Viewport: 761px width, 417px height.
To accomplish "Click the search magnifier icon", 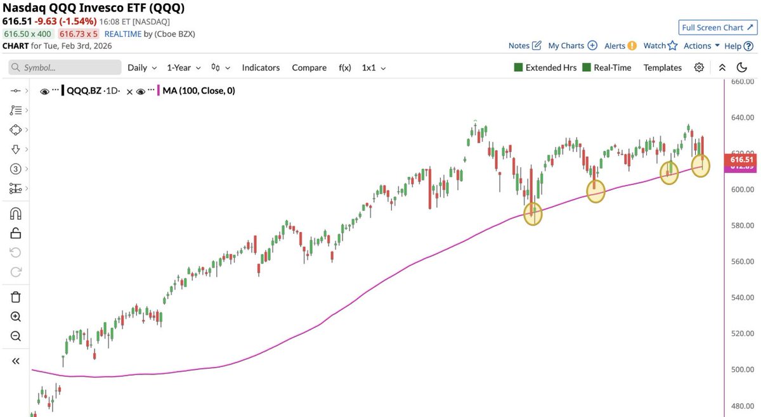I will click(16, 67).
